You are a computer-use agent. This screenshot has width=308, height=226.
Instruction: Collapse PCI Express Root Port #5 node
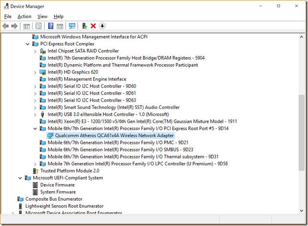pos(35,129)
